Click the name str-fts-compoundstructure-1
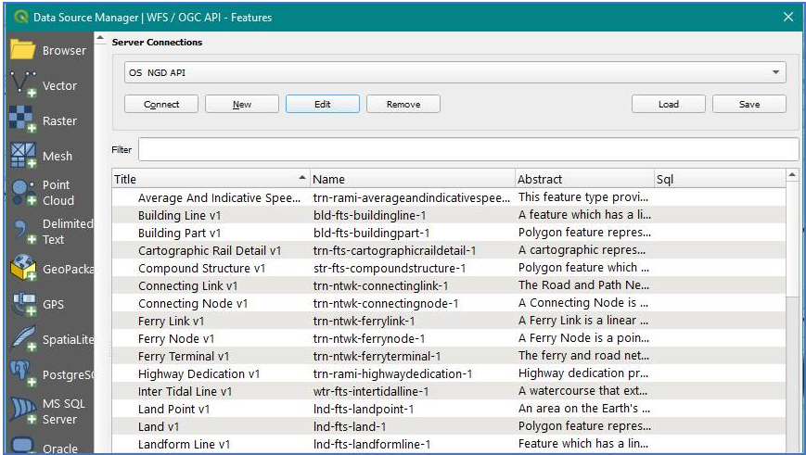This screenshot has height=455, width=806. click(390, 268)
